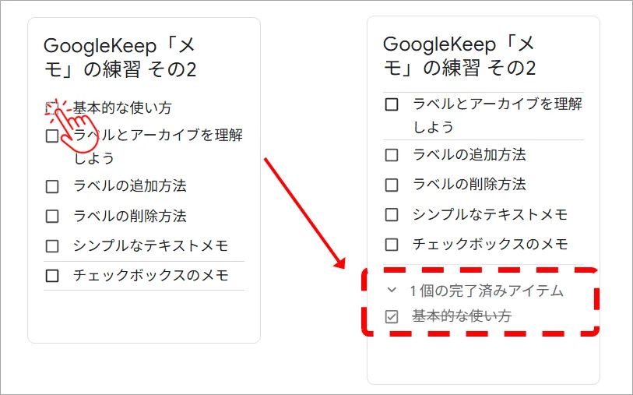
Task: Click ラベルの追加方法 text in note with completed items
Action: point(469,155)
